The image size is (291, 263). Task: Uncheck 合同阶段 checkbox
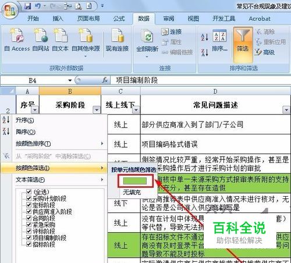[29, 218]
